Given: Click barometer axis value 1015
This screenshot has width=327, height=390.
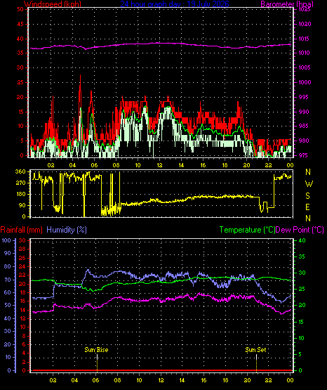Looking at the screenshot, I should tap(305, 39).
